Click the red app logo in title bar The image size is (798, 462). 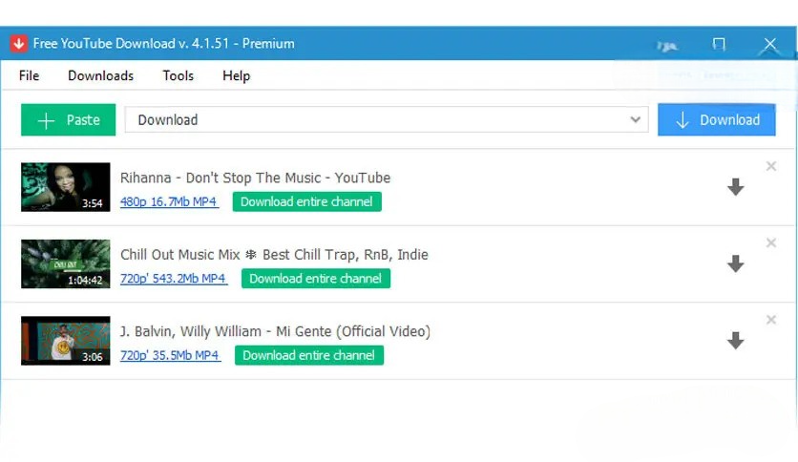(x=18, y=43)
